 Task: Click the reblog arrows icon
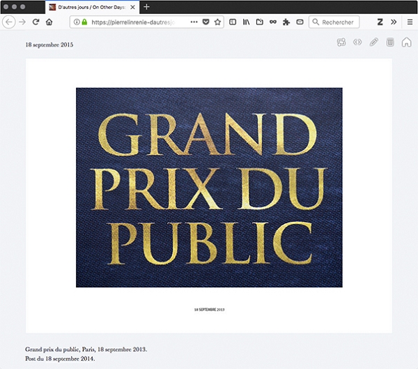[341, 43]
